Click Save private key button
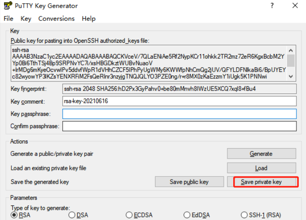306x220 pixels. pos(261,182)
